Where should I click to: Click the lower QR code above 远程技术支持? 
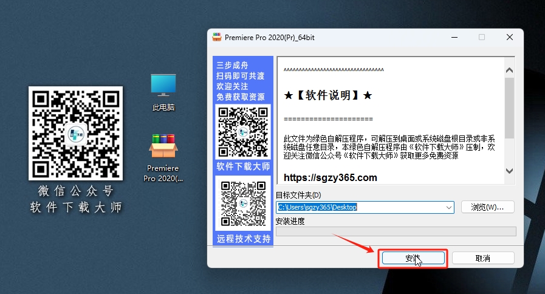[243, 203]
